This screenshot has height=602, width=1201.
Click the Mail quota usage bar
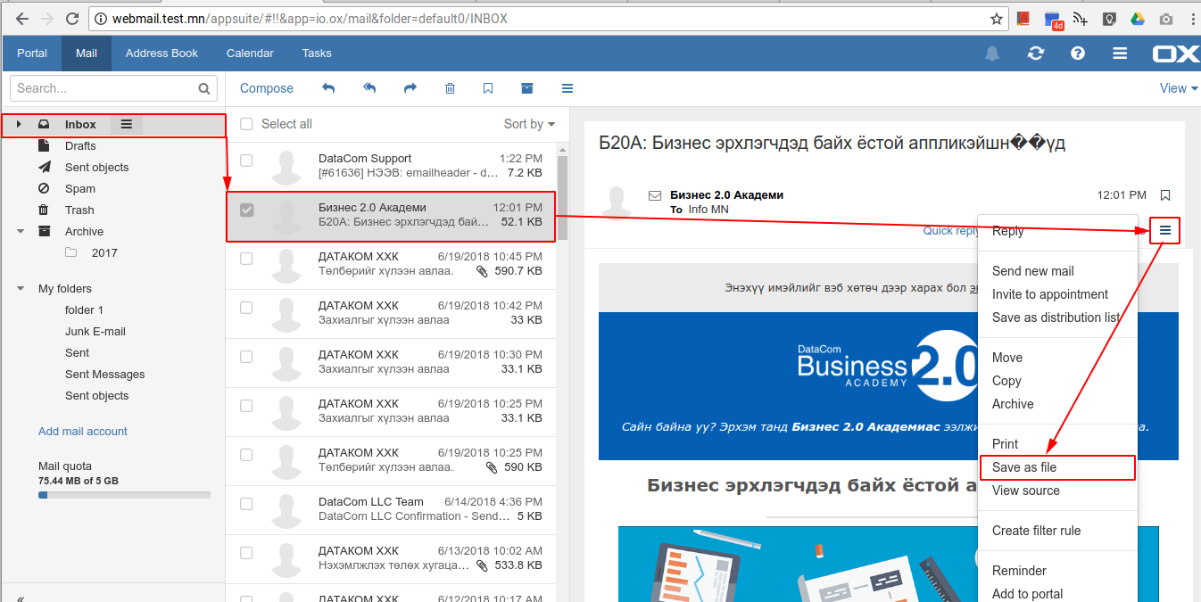tap(124, 494)
